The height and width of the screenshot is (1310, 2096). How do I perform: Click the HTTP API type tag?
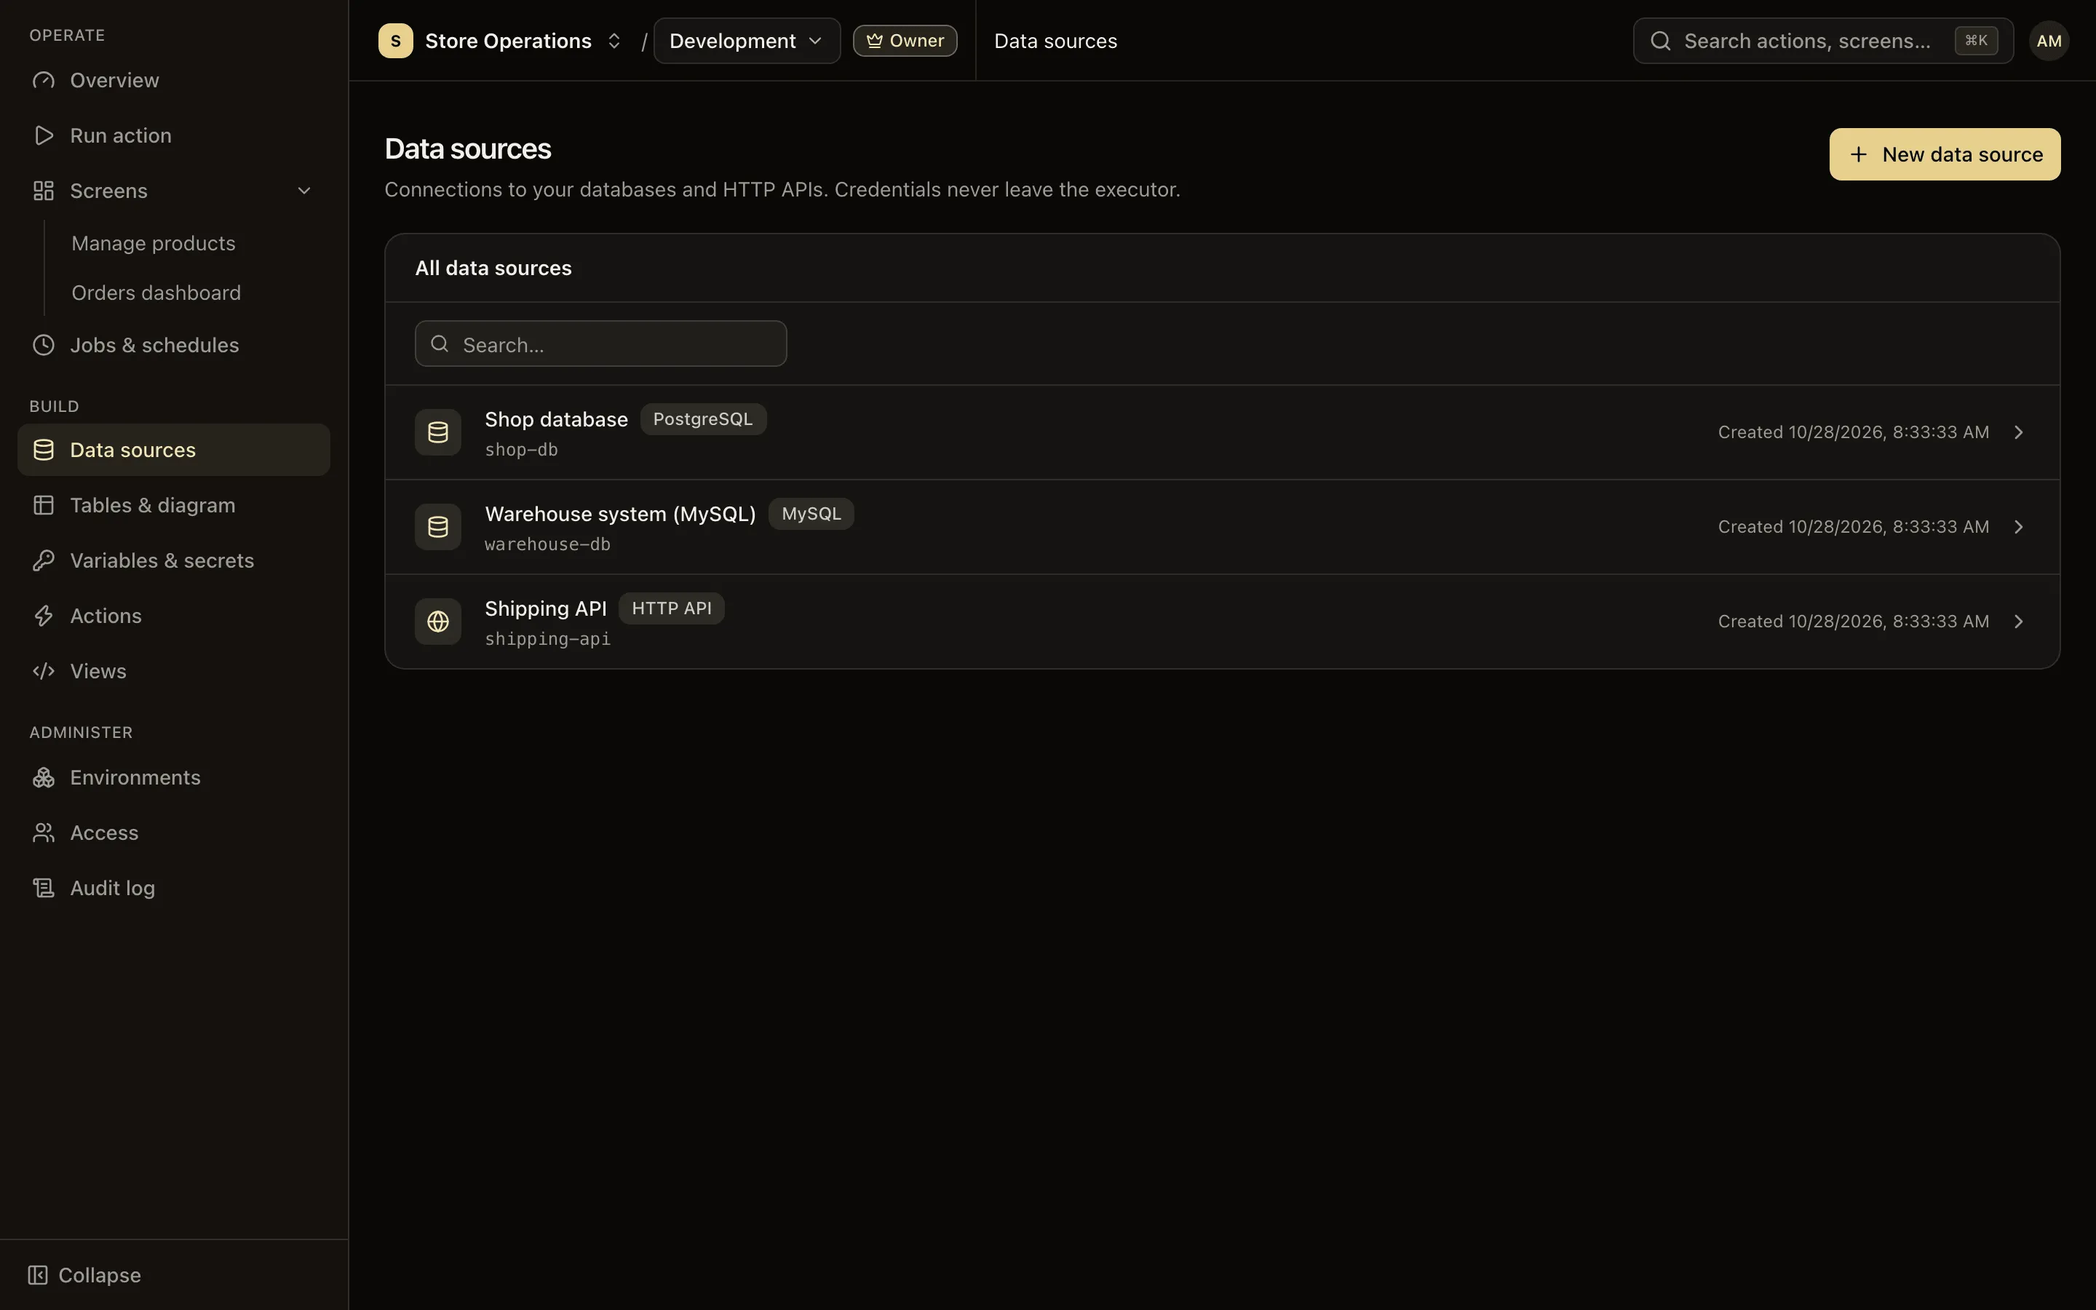(x=671, y=608)
